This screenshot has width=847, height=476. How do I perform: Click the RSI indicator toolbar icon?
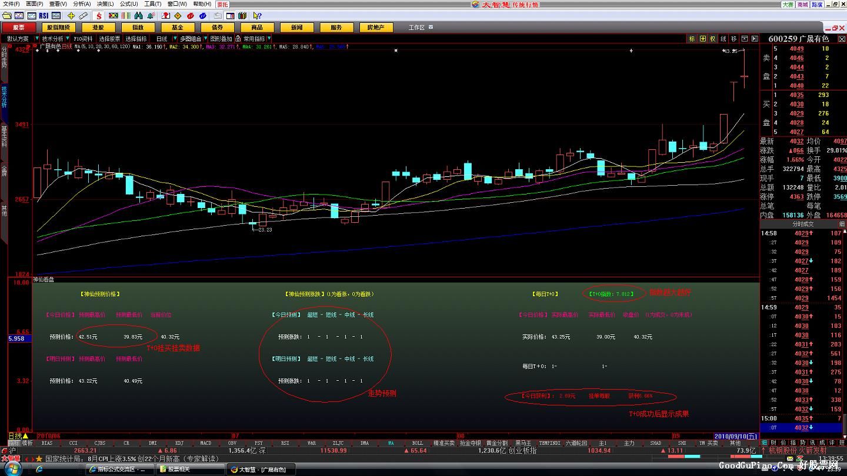[44, 16]
